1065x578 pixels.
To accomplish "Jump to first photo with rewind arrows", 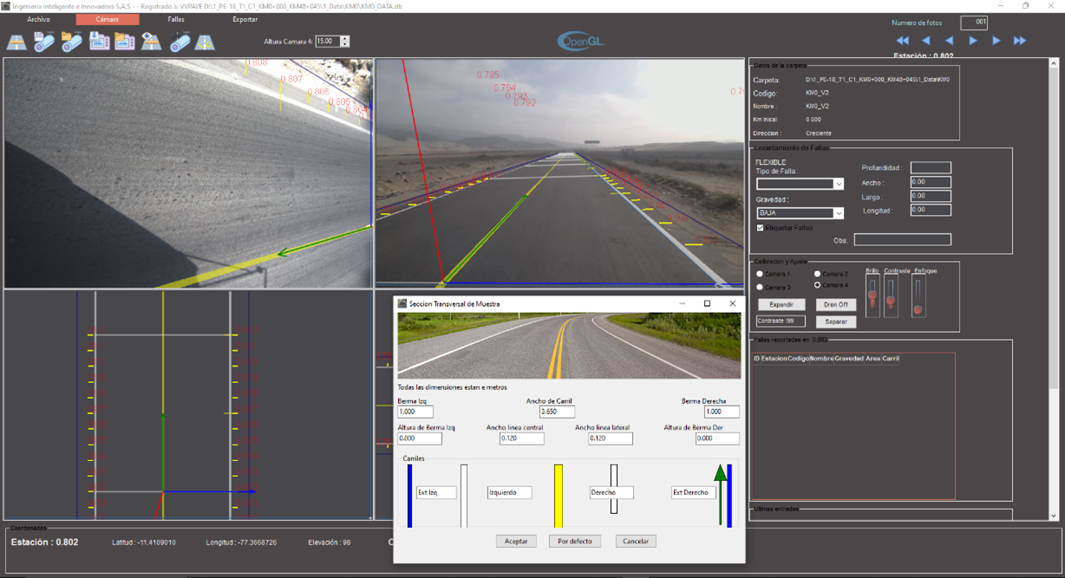I will point(903,41).
